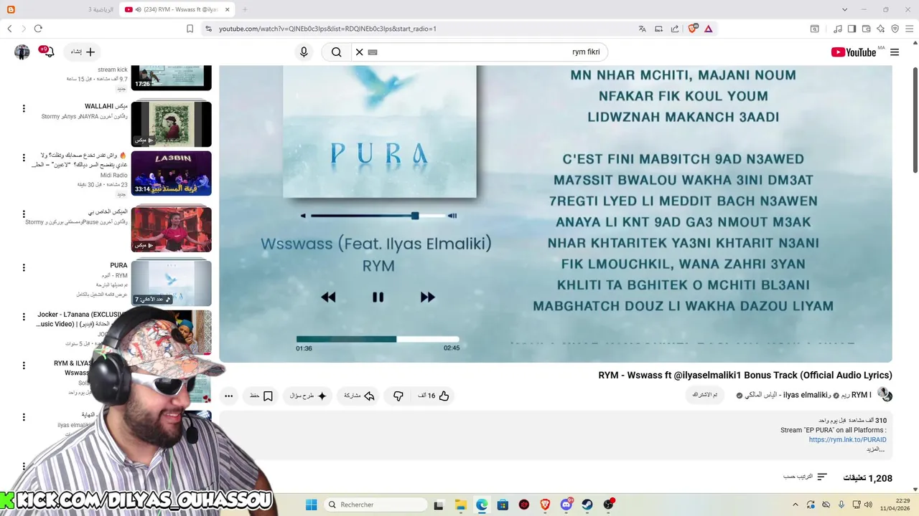Viewport: 919px width, 516px height.
Task: Open Steam from the taskbar
Action: pyautogui.click(x=587, y=505)
